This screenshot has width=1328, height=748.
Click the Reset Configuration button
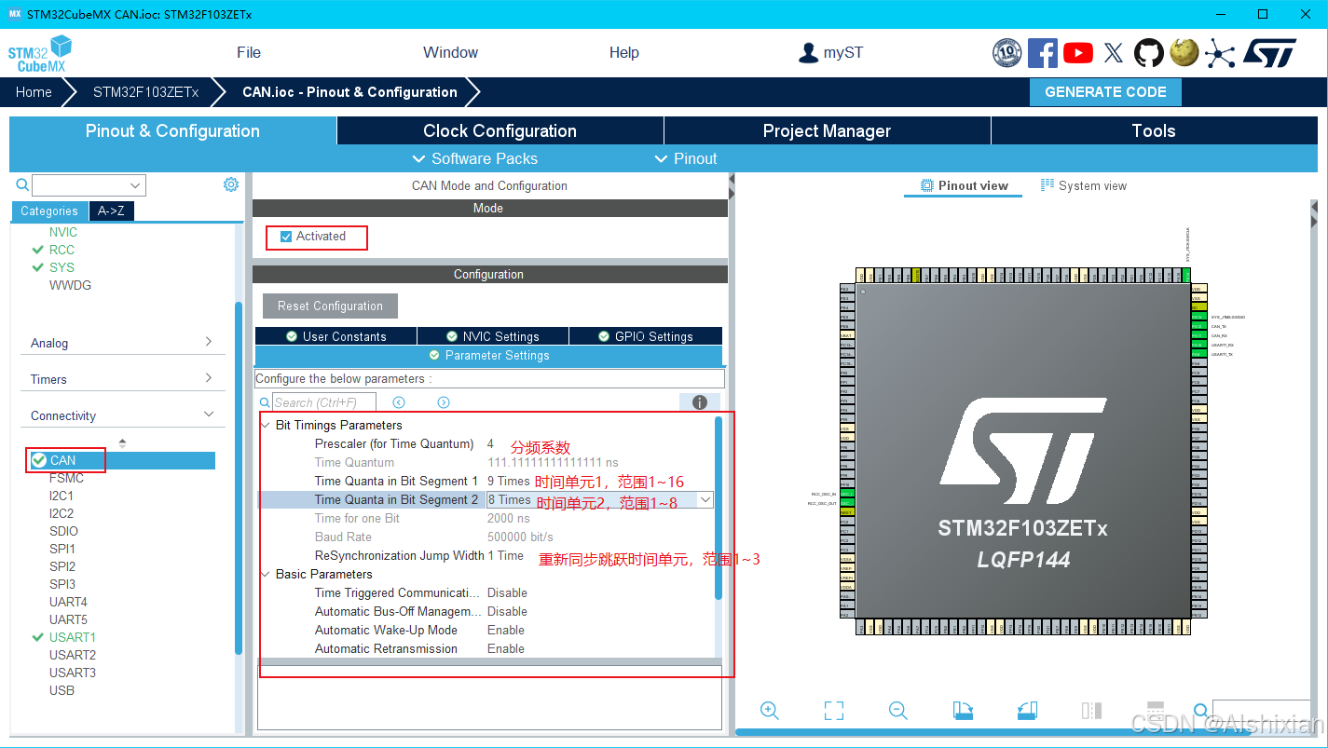pyautogui.click(x=330, y=306)
